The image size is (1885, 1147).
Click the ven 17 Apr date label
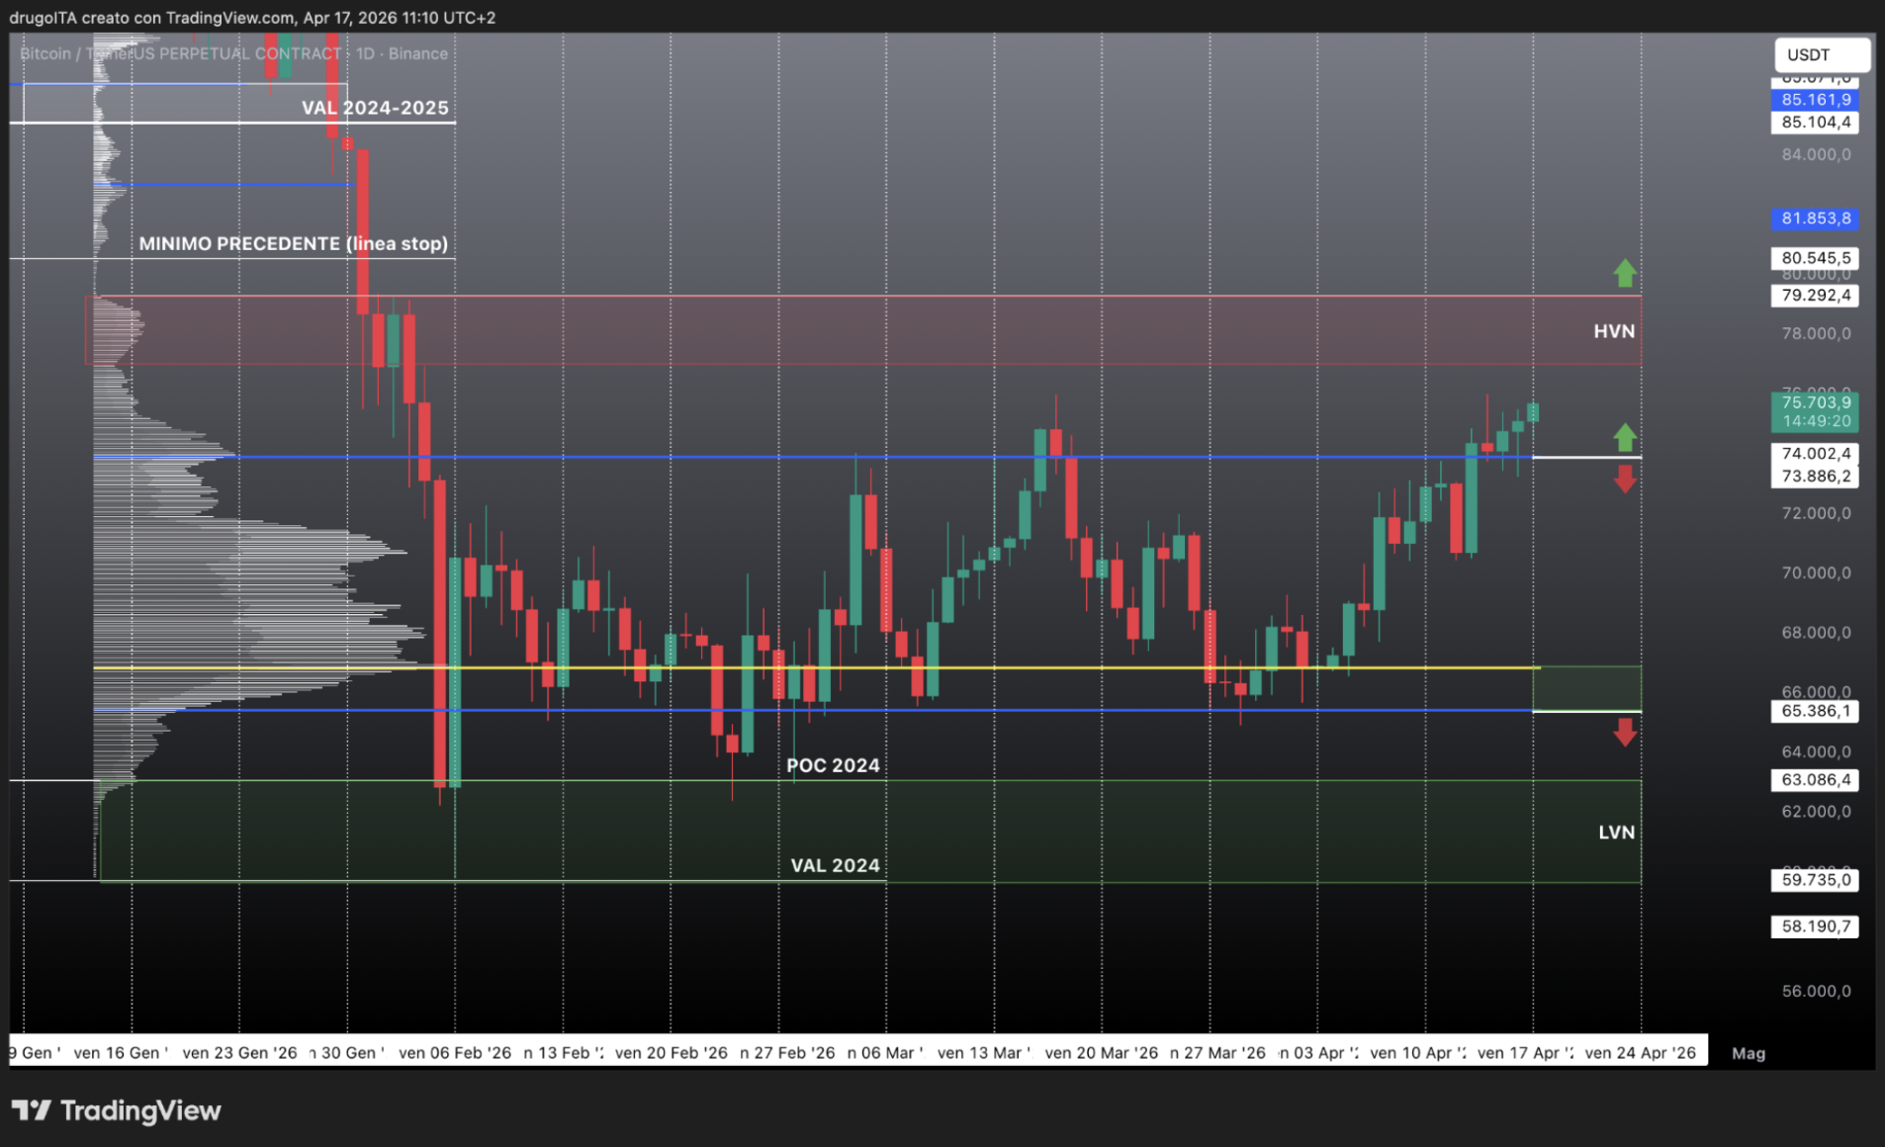tap(1525, 1053)
